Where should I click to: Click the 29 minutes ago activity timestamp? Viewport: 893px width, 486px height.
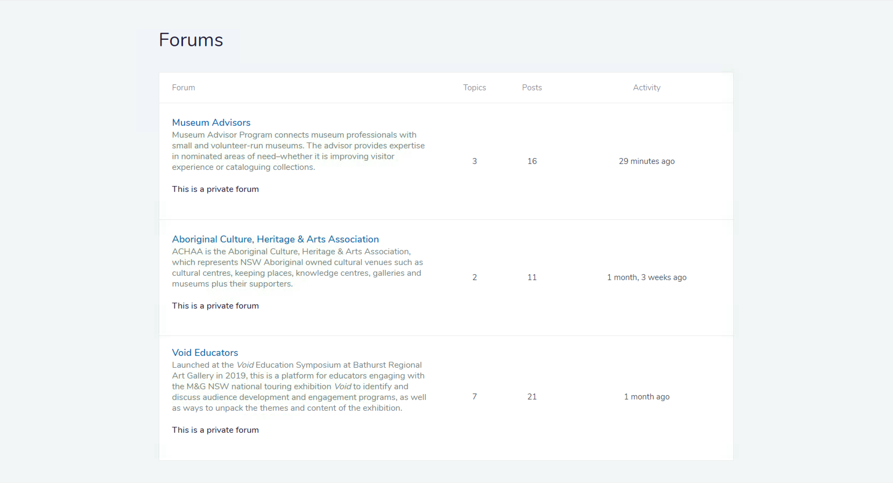pyautogui.click(x=646, y=161)
